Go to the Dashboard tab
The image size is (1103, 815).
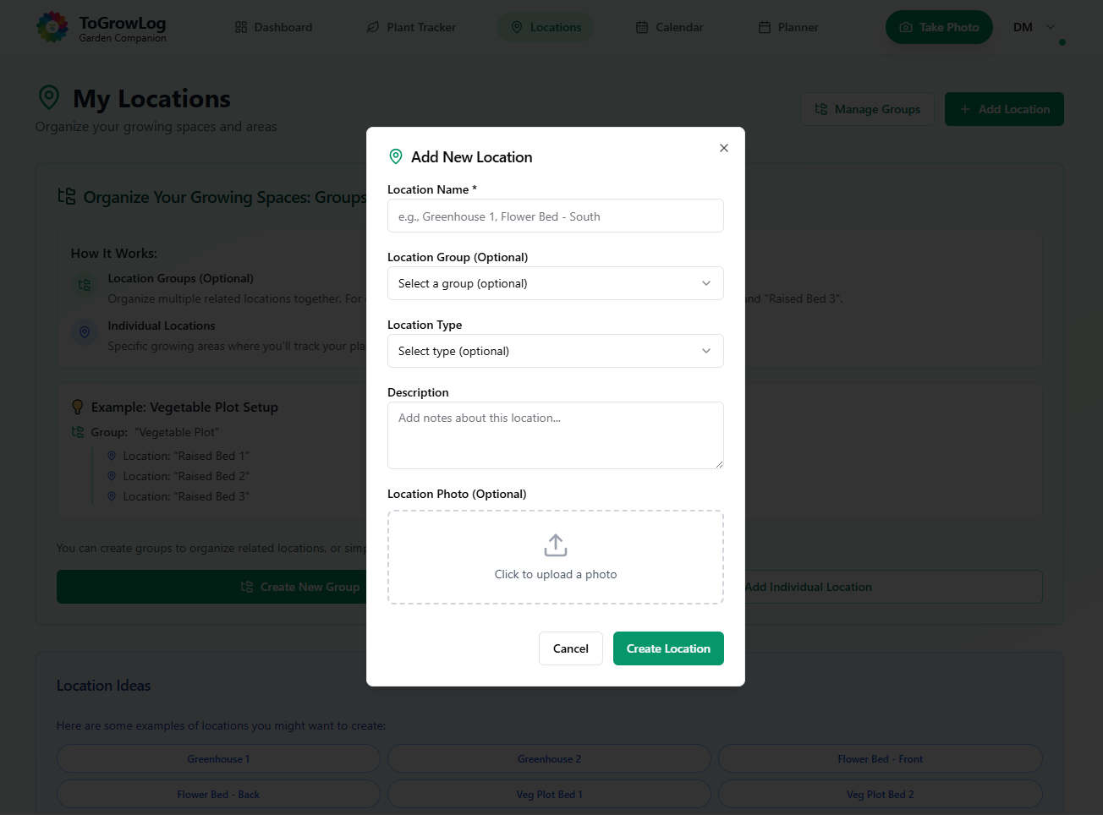coord(273,27)
